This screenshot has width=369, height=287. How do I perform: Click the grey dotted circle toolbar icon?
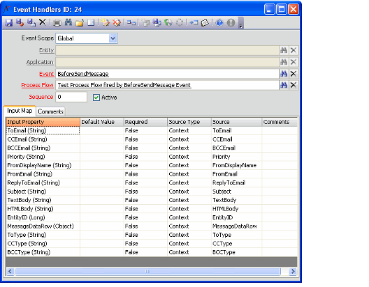click(x=180, y=23)
